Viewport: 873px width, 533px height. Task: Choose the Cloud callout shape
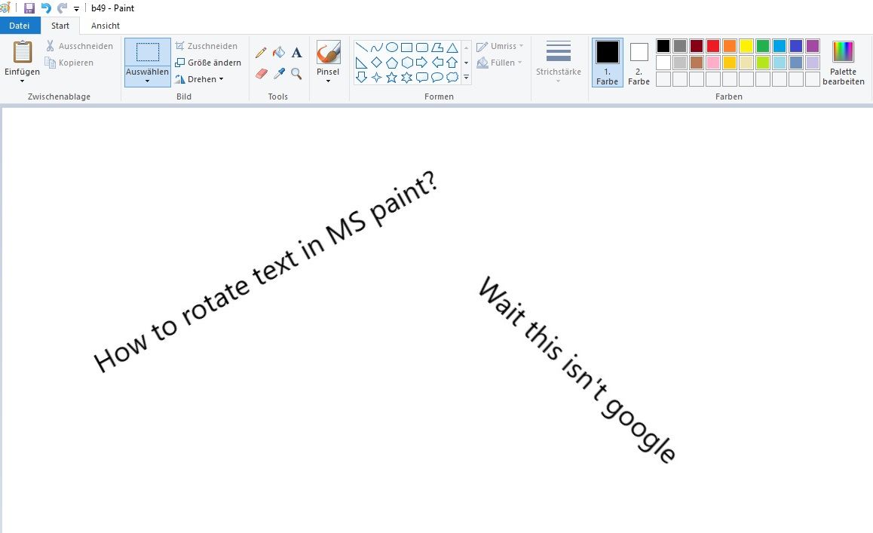click(452, 77)
